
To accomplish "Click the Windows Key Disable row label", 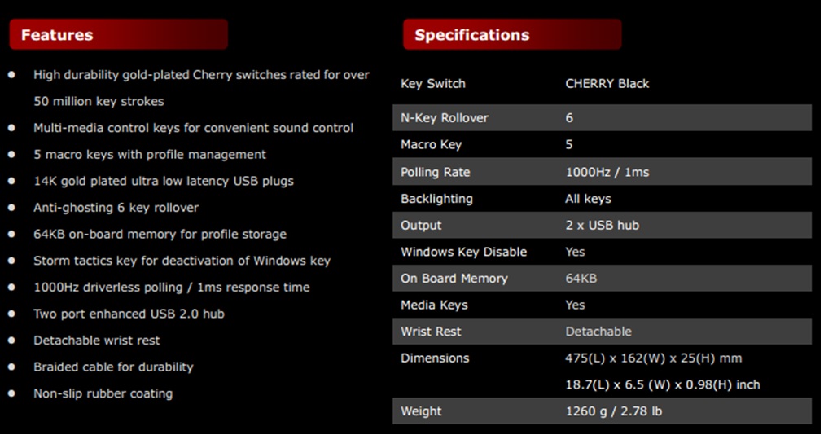I will click(x=464, y=252).
